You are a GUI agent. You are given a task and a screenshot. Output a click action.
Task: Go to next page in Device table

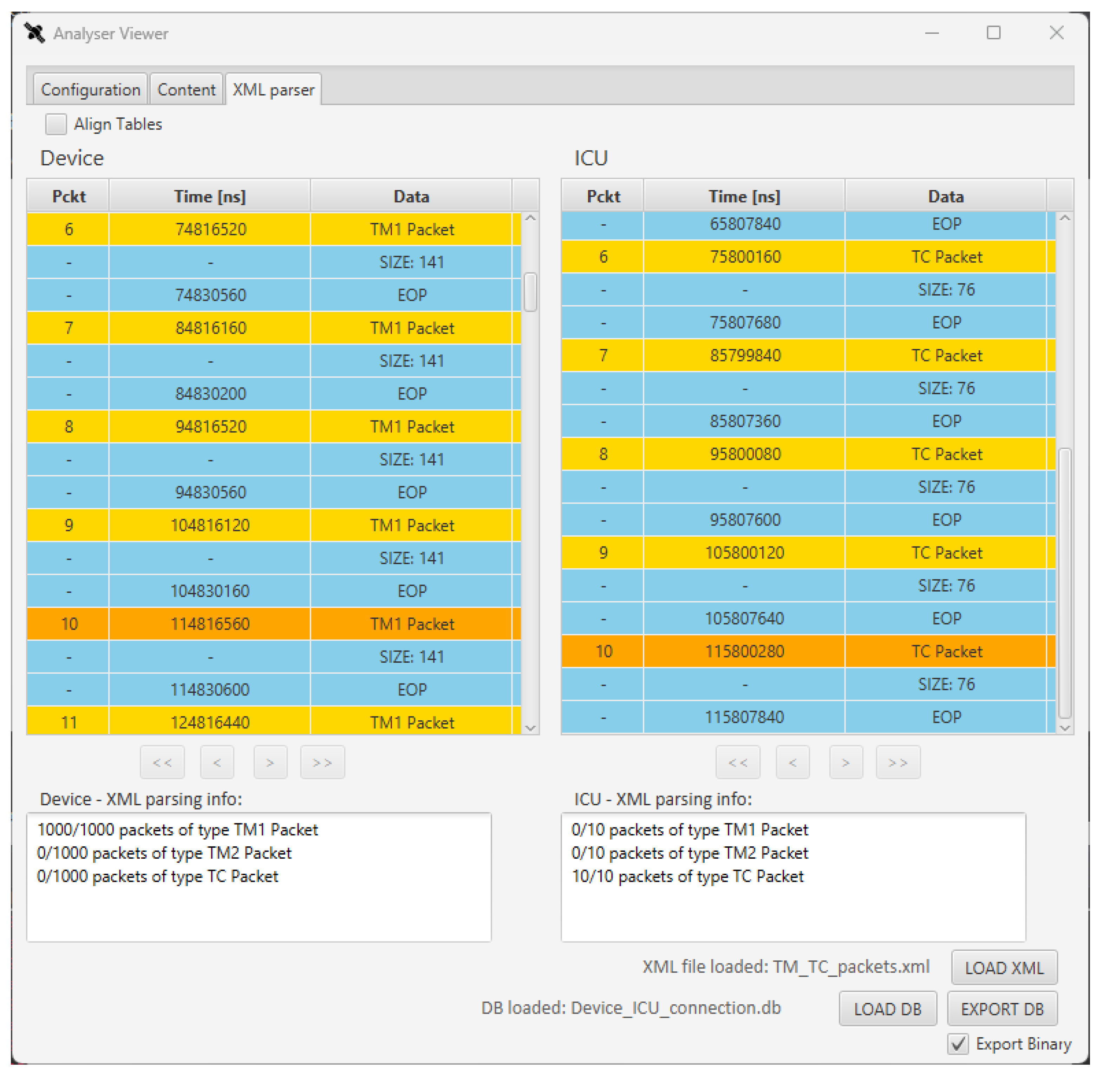click(270, 762)
